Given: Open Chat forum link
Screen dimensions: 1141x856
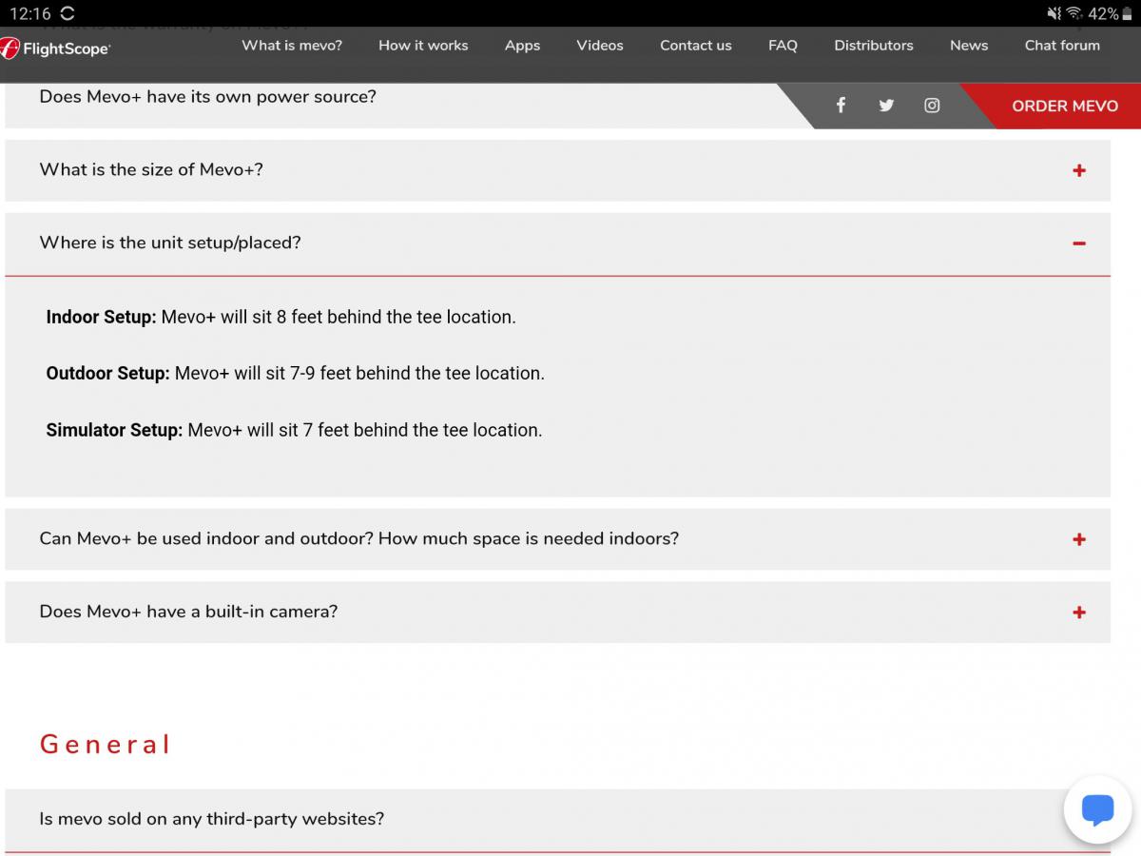Looking at the screenshot, I should (x=1062, y=45).
